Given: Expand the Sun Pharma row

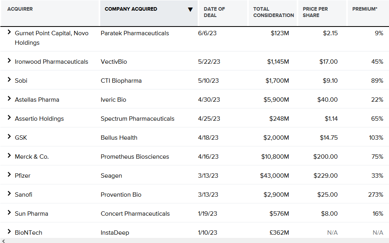Looking at the screenshot, I should 9,213.
